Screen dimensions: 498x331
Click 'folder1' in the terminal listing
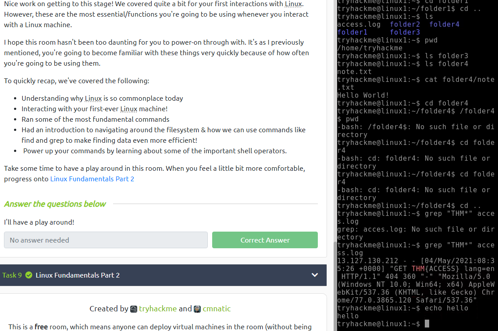[352, 32]
